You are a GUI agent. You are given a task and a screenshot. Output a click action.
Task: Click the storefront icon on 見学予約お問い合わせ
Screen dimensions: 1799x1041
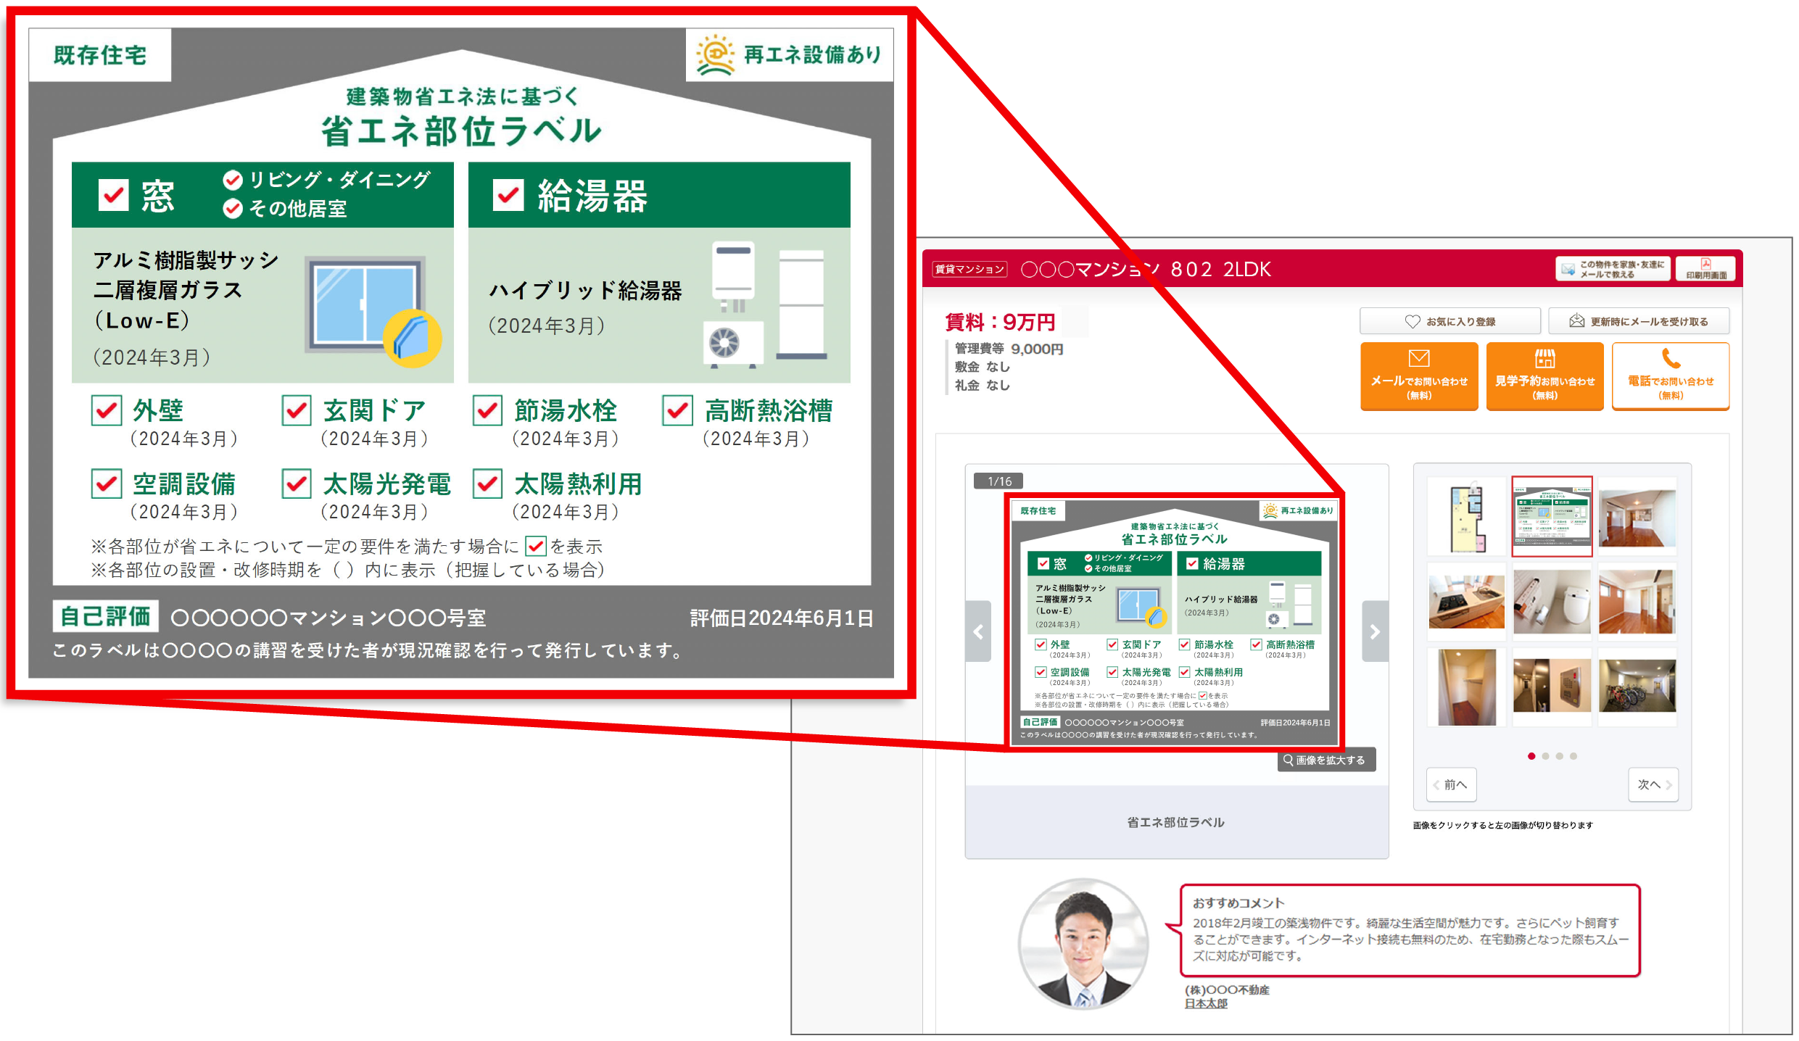pyautogui.click(x=1545, y=357)
